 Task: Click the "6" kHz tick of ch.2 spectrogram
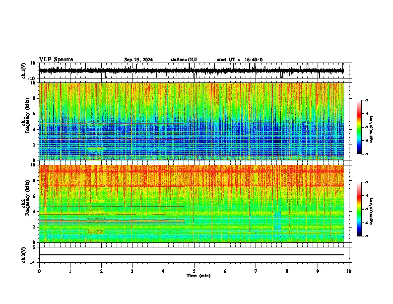tap(35, 196)
